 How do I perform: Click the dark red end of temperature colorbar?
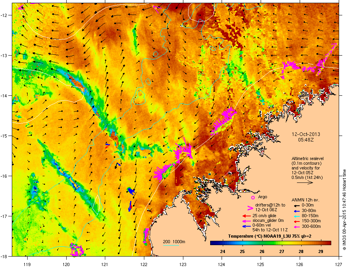[x=329, y=243]
